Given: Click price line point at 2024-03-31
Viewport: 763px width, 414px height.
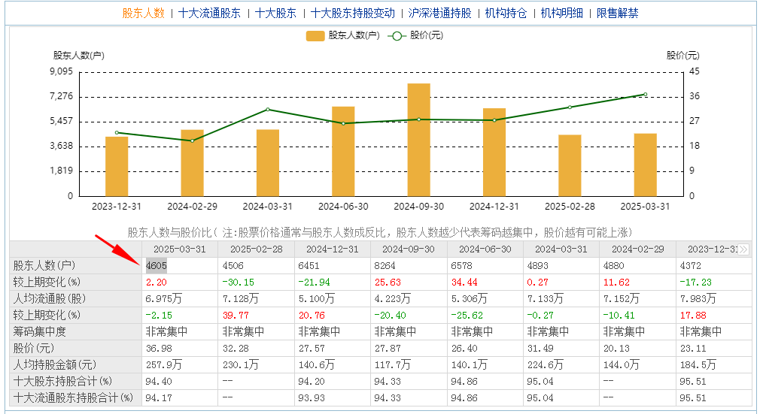Looking at the screenshot, I should [x=268, y=110].
